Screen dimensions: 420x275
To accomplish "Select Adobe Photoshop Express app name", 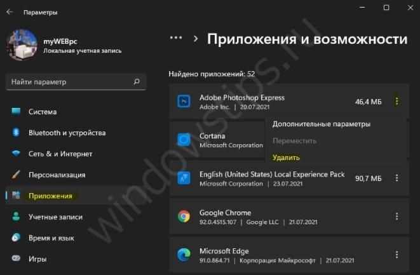I will point(242,98).
